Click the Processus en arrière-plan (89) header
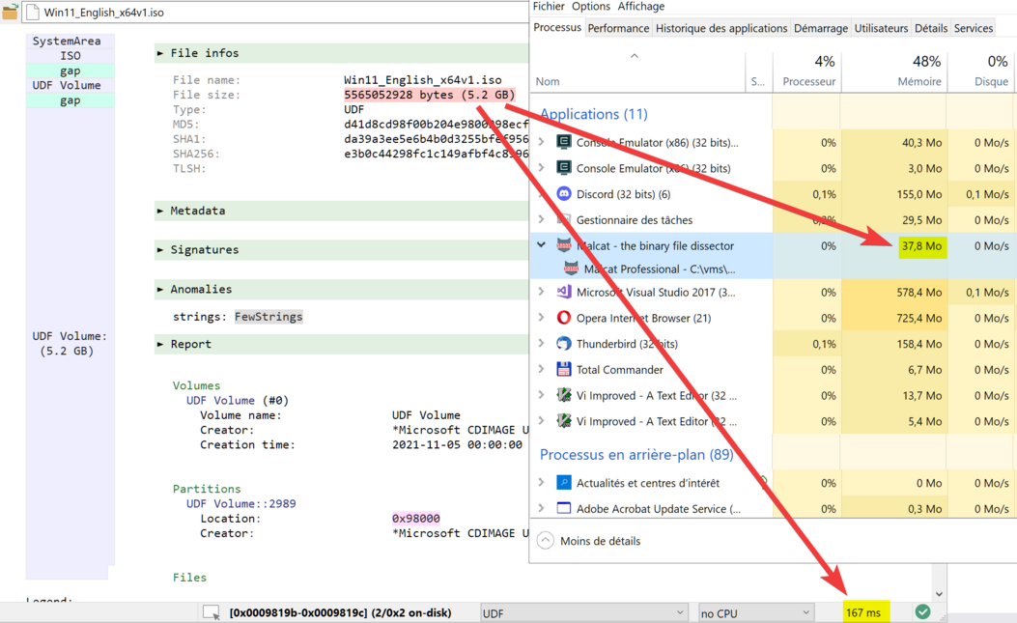Screen dimensions: 1017x623 pos(636,454)
